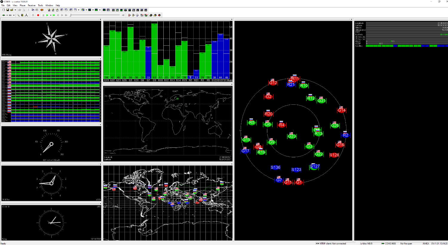This screenshot has height=245, width=448.
Task: Click the eject player icon
Action: 33,15
